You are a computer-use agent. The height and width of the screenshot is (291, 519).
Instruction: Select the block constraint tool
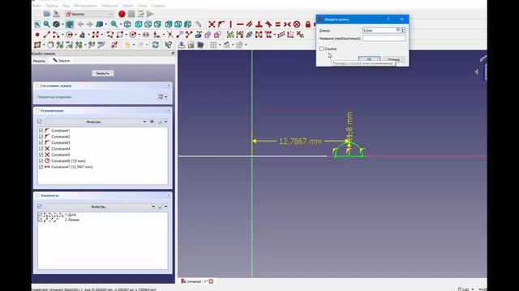click(x=297, y=24)
